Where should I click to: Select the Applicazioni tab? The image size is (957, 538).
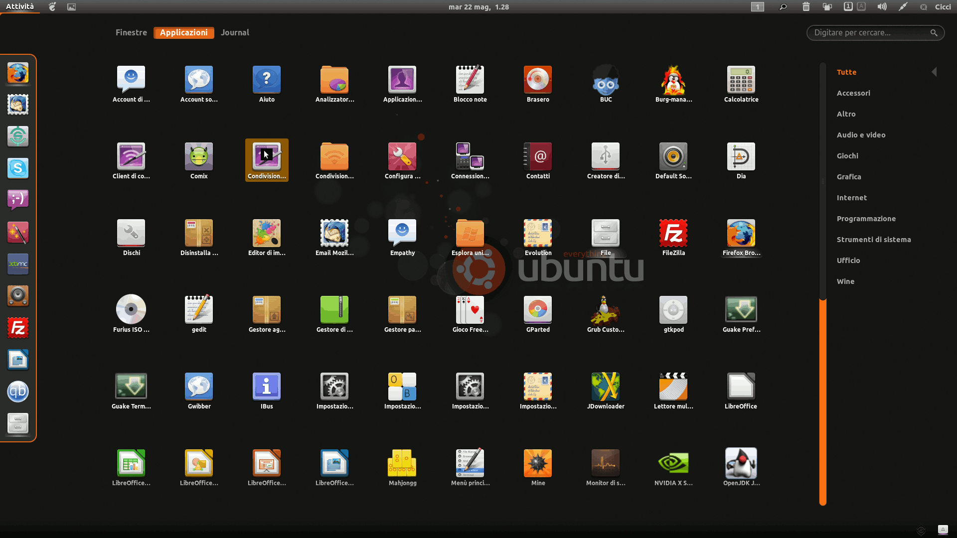[x=184, y=32]
